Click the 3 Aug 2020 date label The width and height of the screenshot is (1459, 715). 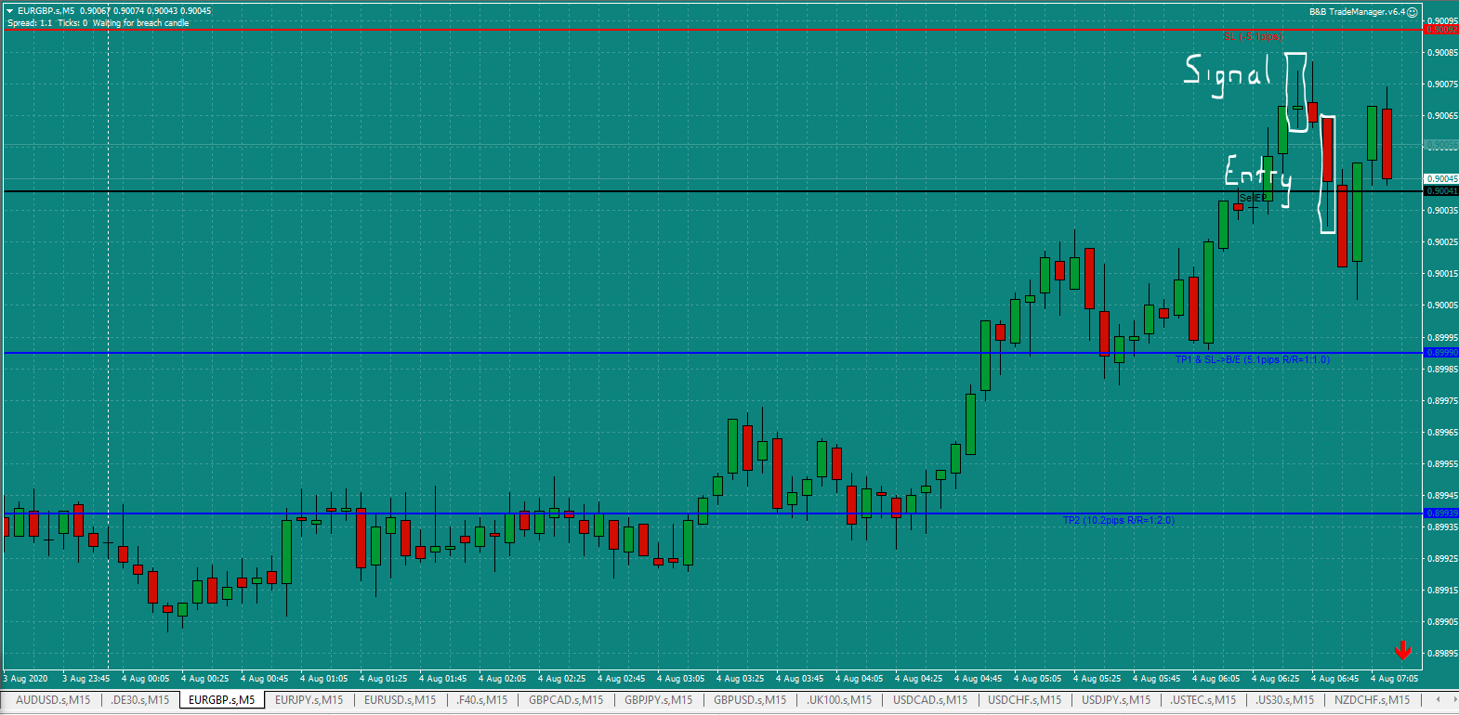(x=25, y=679)
